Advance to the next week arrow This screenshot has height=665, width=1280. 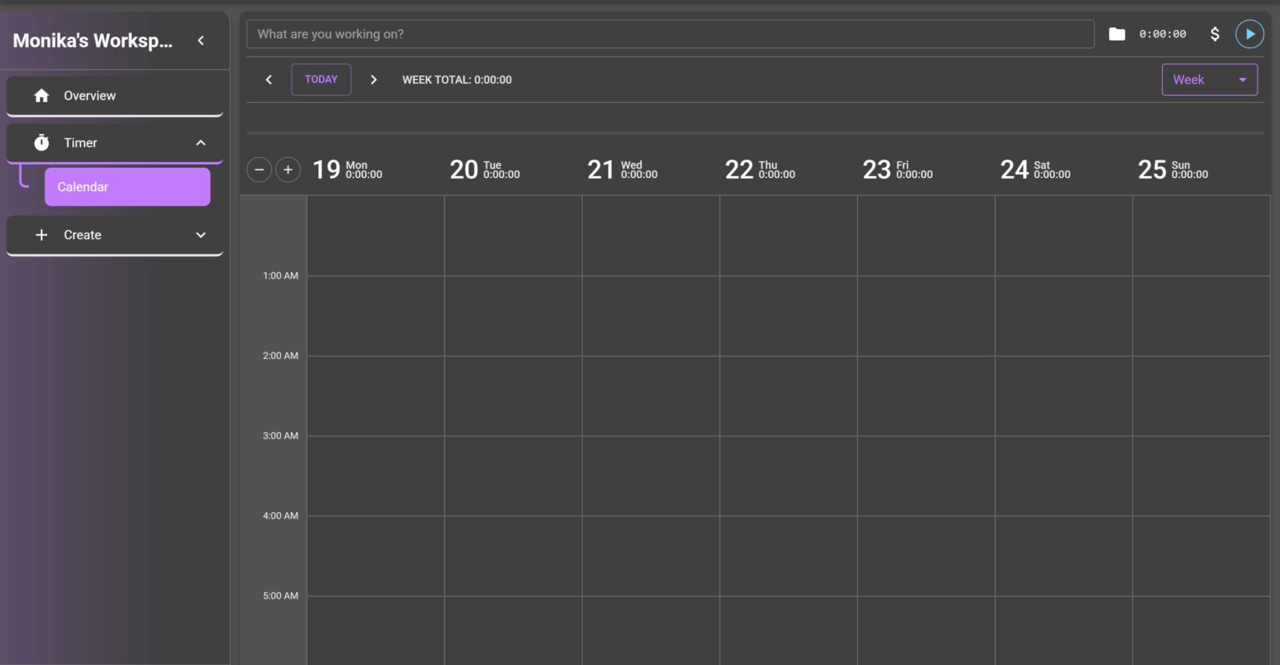(373, 80)
